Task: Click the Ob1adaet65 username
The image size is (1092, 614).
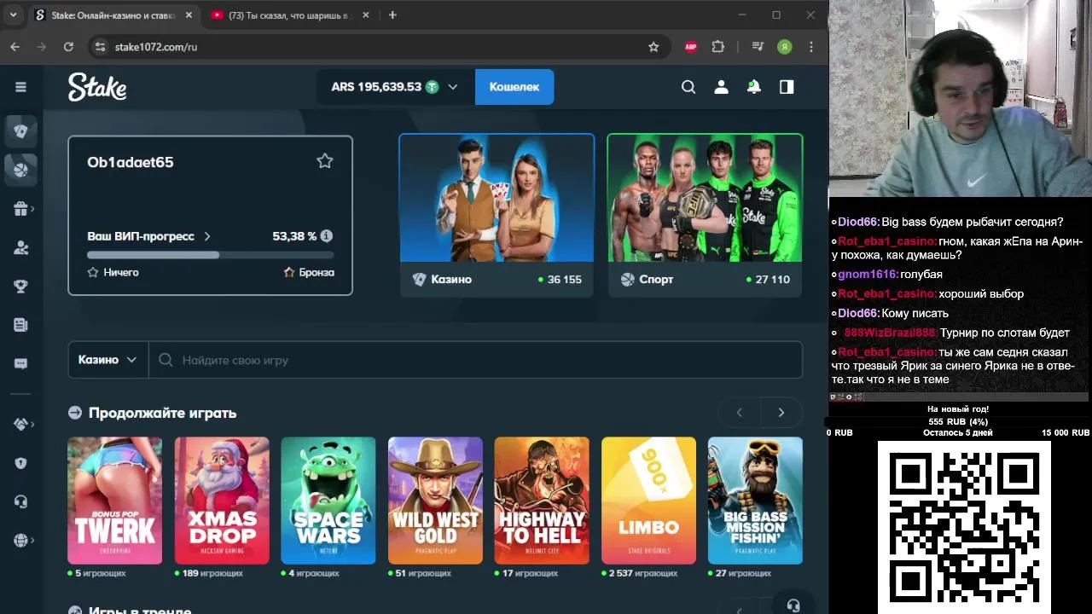Action: [131, 162]
